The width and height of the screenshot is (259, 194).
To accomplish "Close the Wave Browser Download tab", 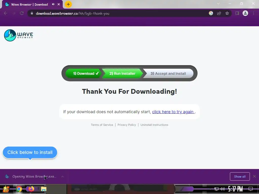I will tap(59, 5).
